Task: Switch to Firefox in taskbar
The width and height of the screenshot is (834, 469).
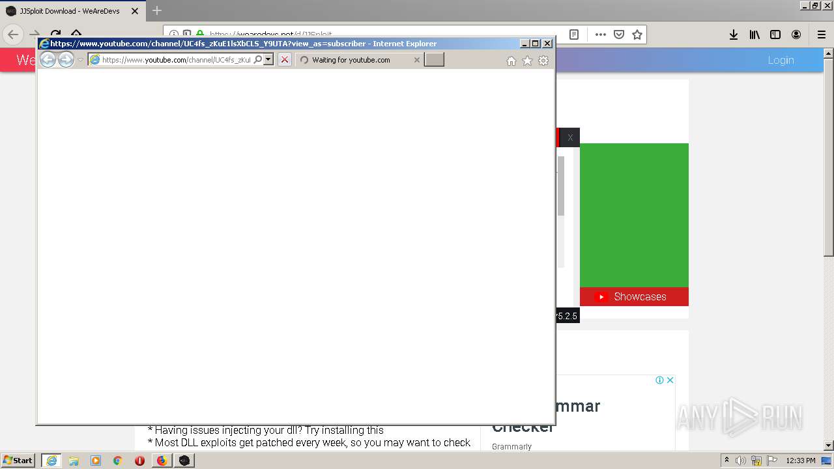Action: point(162,461)
